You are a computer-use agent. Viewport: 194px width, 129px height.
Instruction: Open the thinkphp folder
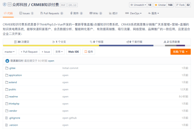coord(14,104)
